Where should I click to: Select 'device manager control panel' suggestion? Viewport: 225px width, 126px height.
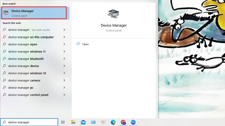point(34,95)
